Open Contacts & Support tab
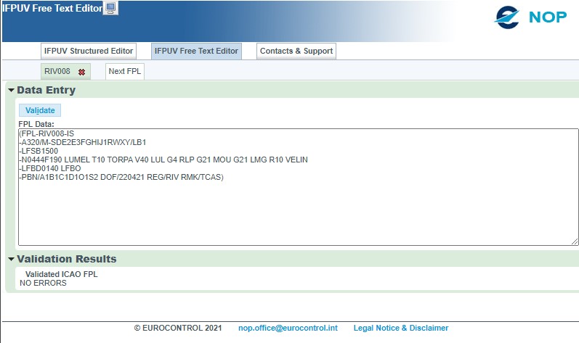Image resolution: width=579 pixels, height=343 pixels. tap(296, 51)
